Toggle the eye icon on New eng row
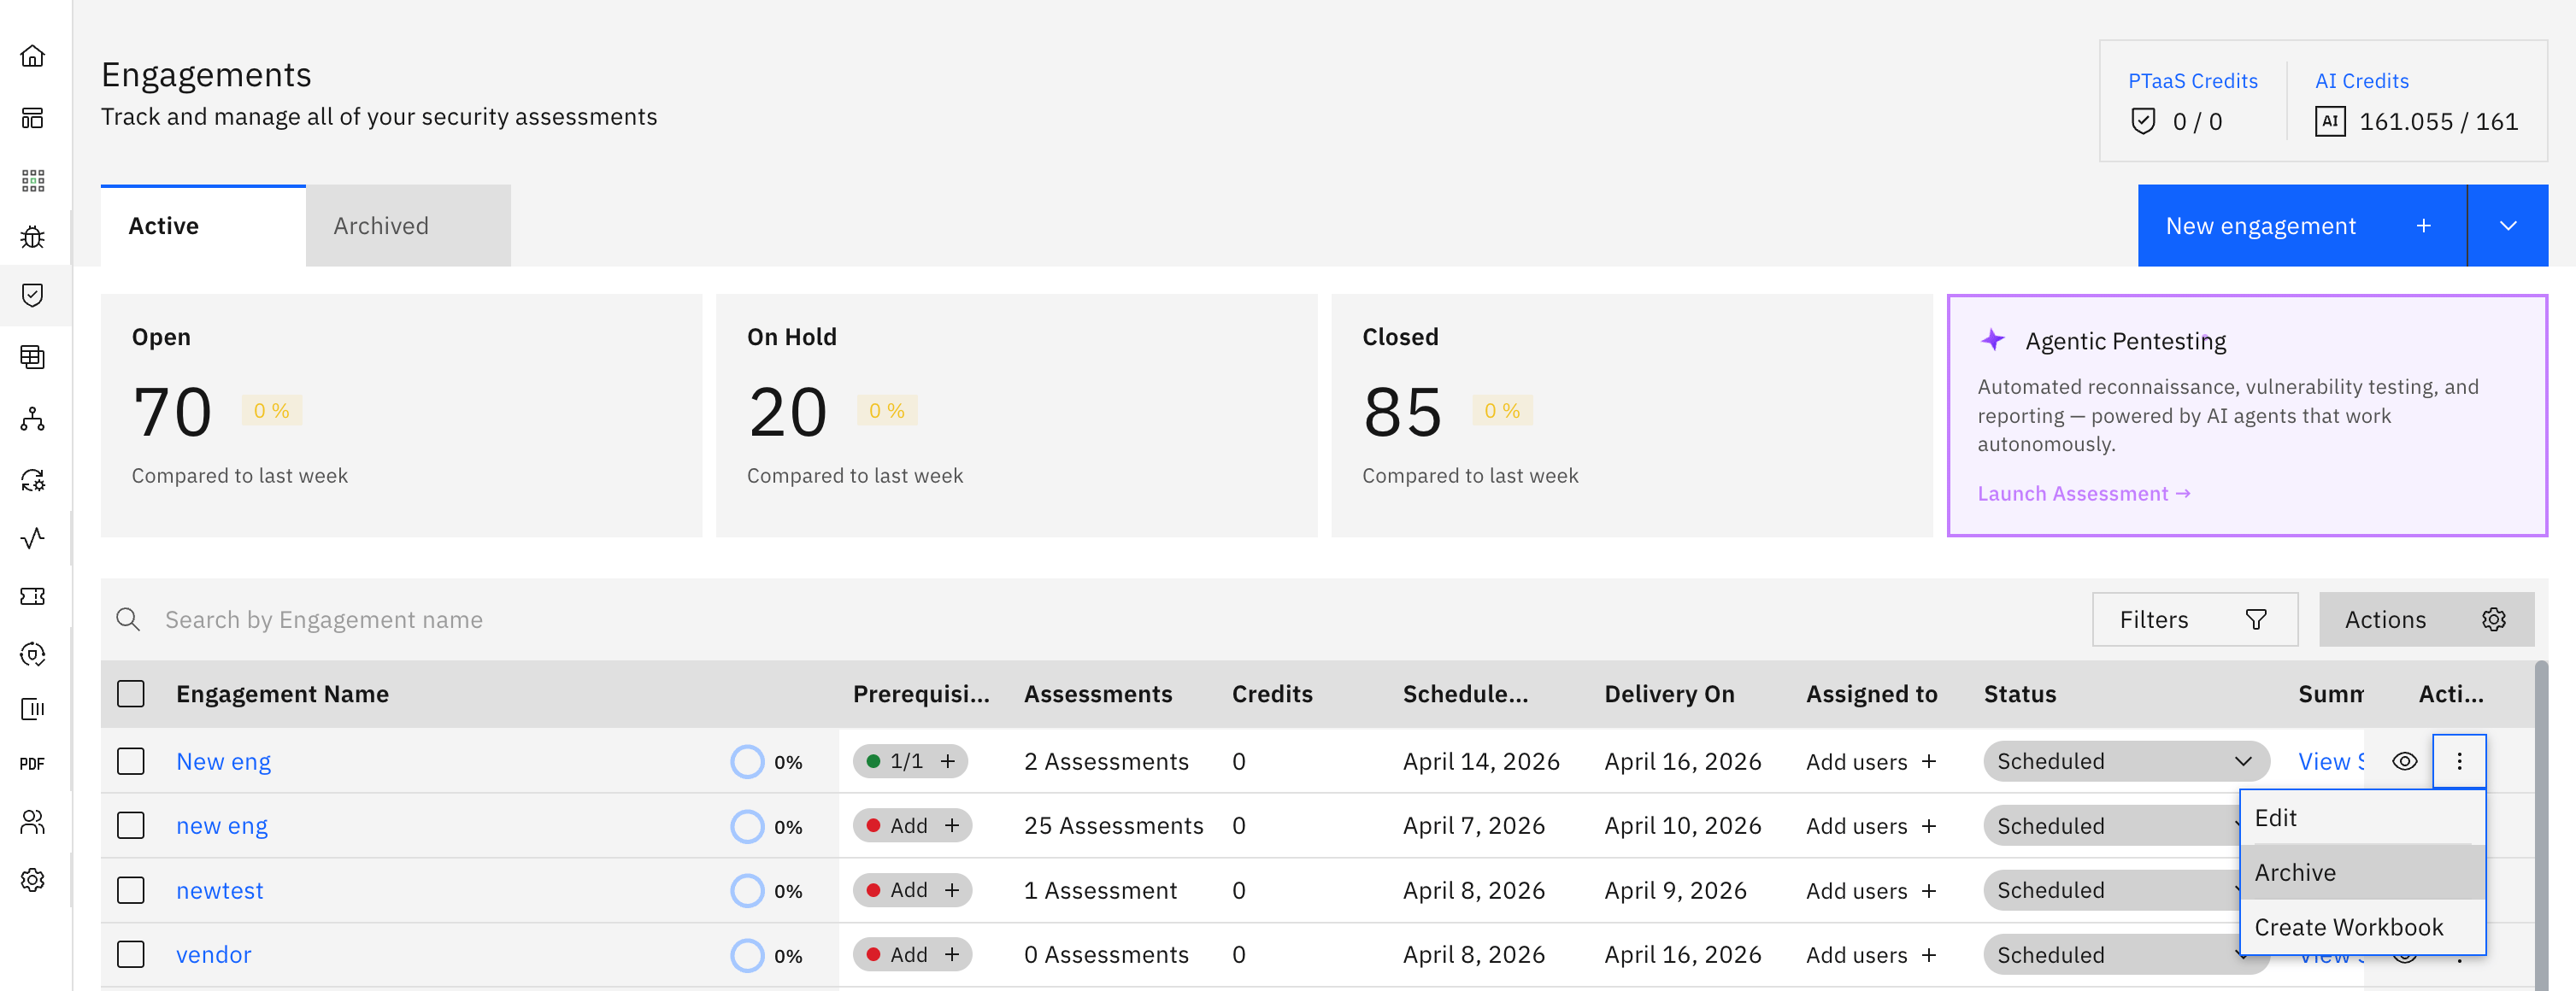 click(x=2404, y=761)
